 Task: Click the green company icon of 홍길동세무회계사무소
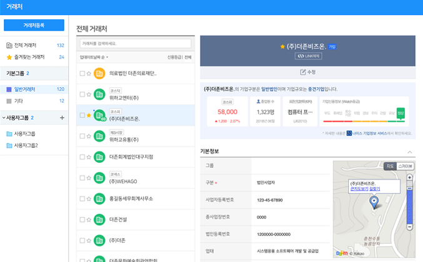(x=99, y=199)
